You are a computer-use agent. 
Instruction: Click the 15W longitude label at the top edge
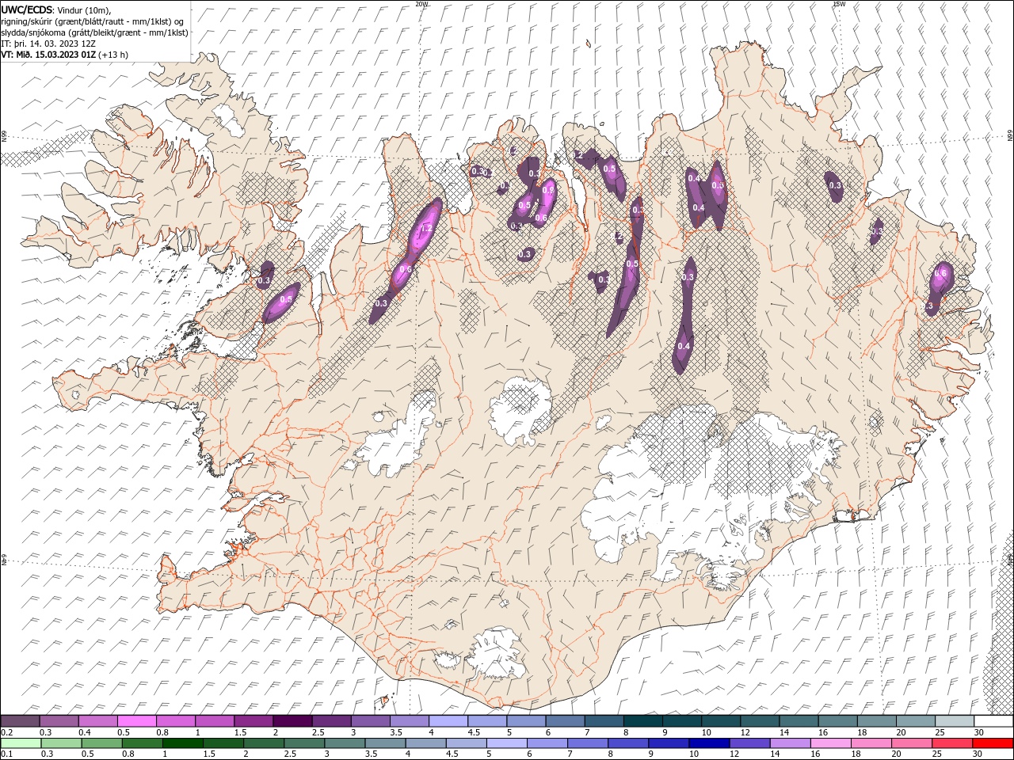click(x=839, y=4)
